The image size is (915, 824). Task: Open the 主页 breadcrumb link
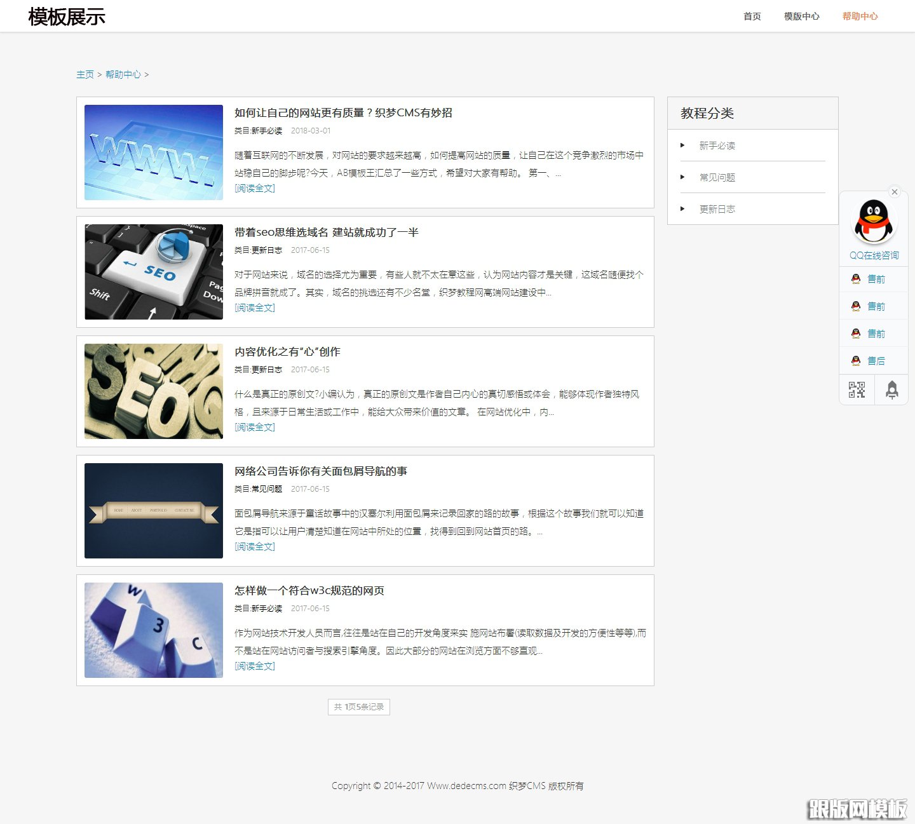pos(86,74)
